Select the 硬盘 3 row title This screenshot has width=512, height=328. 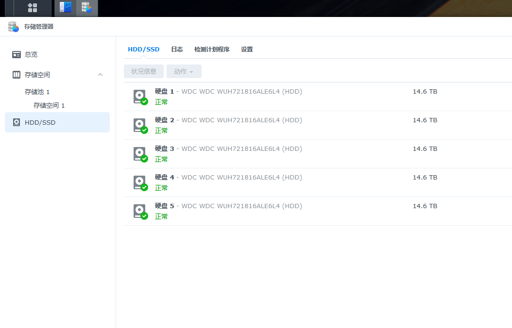click(x=228, y=148)
